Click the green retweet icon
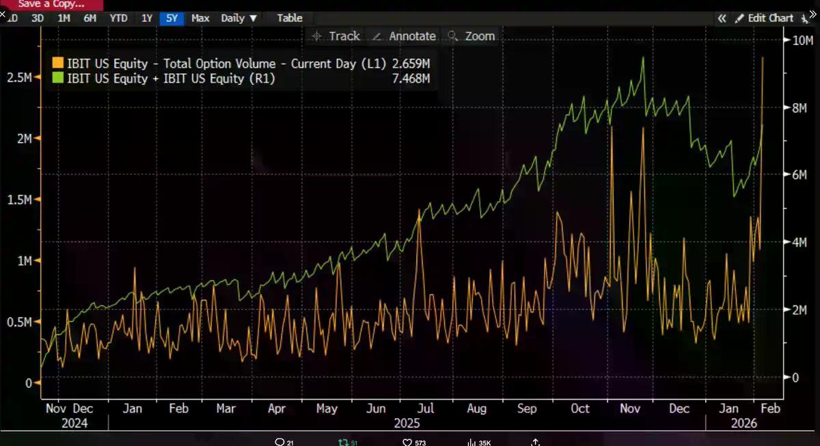This screenshot has width=820, height=446. click(344, 442)
